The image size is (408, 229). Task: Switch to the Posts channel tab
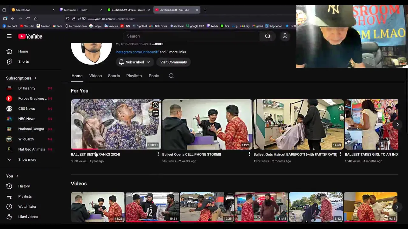point(154,76)
